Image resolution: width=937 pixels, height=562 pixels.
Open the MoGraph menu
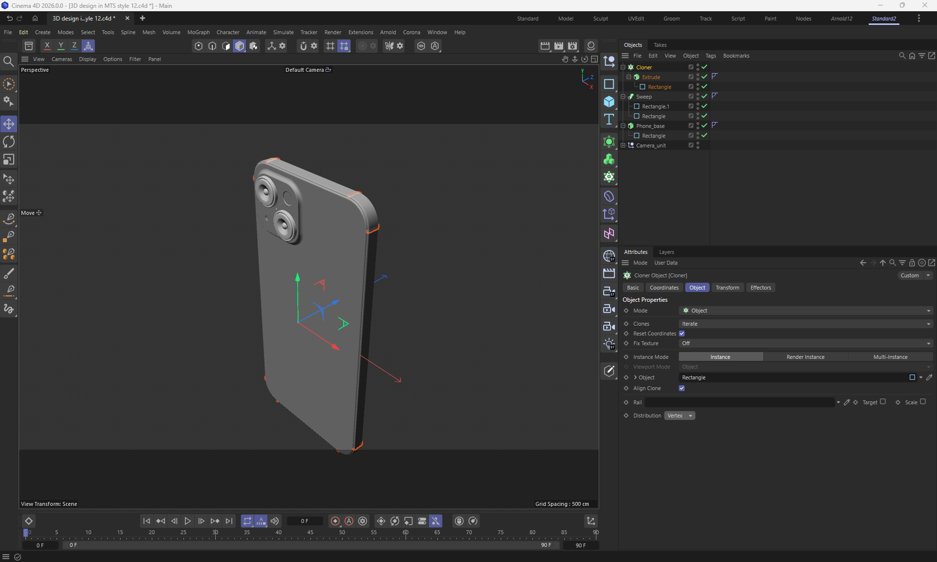pos(198,32)
